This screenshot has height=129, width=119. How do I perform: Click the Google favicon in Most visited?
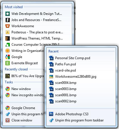(x=8, y=57)
